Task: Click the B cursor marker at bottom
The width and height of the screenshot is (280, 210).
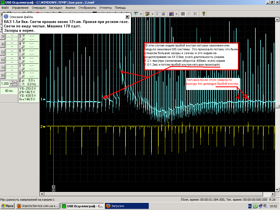Action: (x=53, y=187)
